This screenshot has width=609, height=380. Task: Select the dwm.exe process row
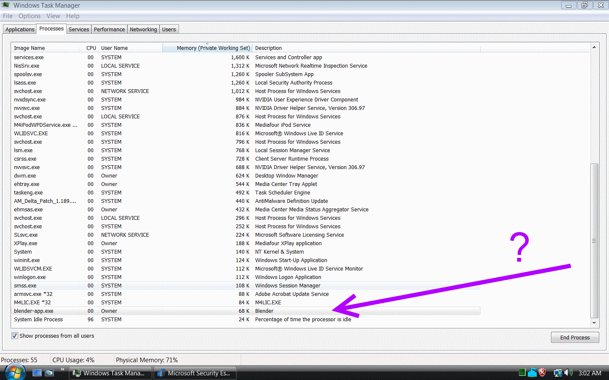point(246,175)
